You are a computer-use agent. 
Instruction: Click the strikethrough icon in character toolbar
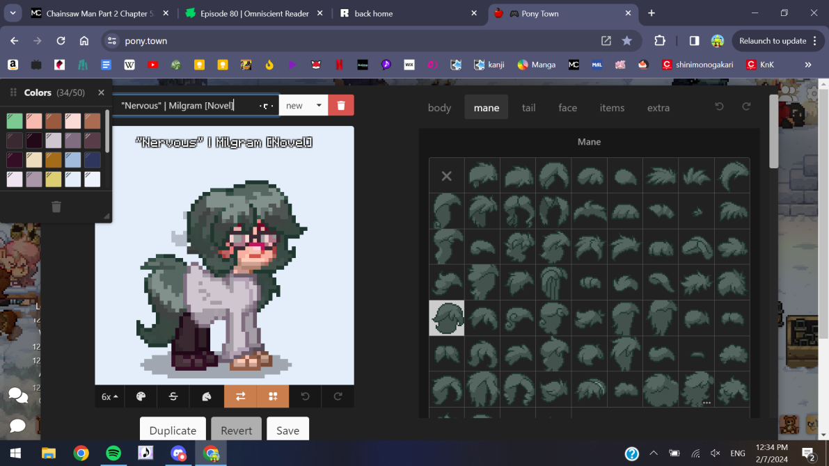click(173, 396)
